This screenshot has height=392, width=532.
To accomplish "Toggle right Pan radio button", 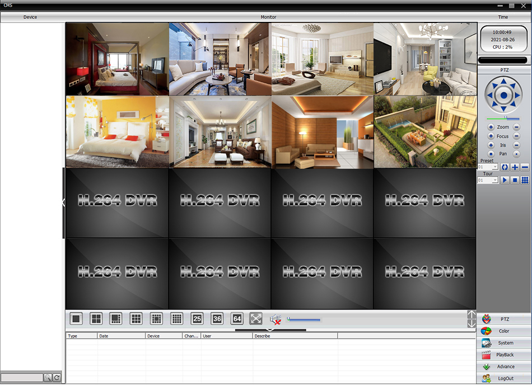I will coord(516,154).
